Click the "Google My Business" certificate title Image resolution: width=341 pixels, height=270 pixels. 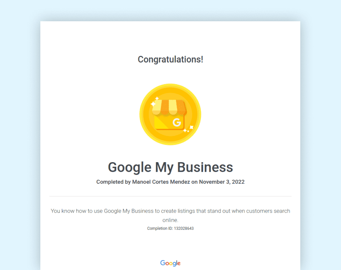170,167
